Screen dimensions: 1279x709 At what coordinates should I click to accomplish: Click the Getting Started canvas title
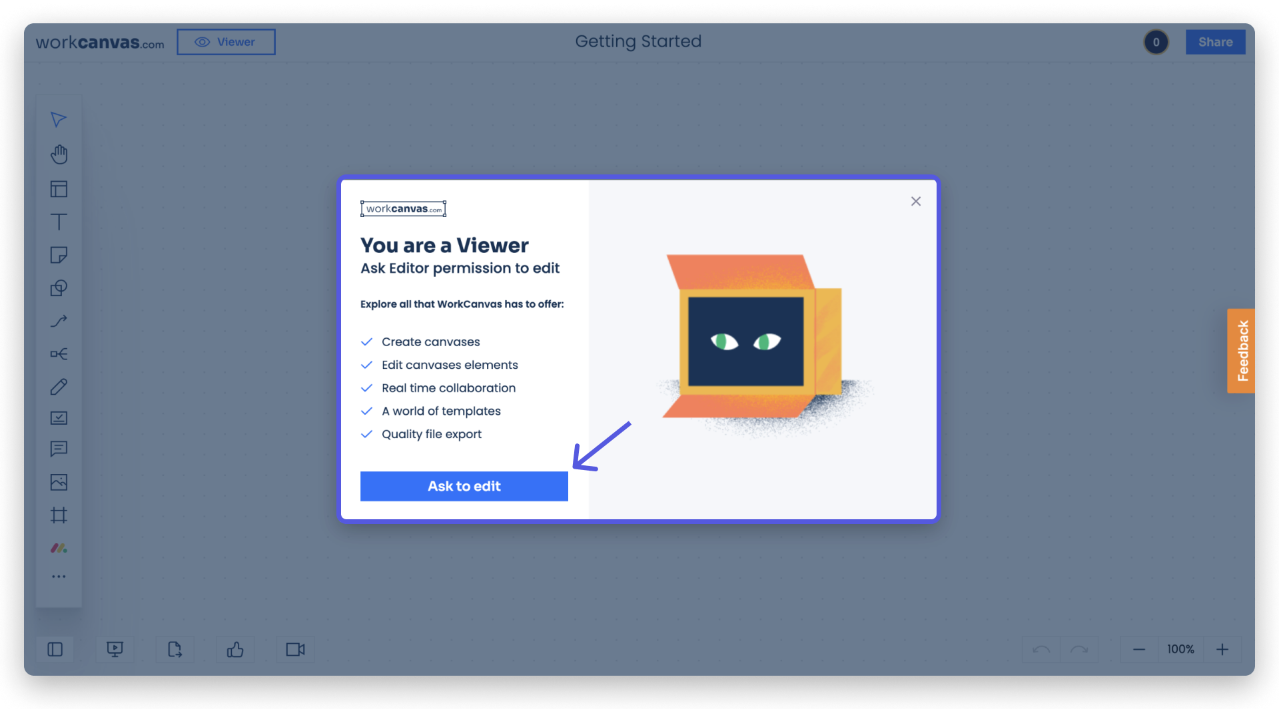tap(638, 41)
